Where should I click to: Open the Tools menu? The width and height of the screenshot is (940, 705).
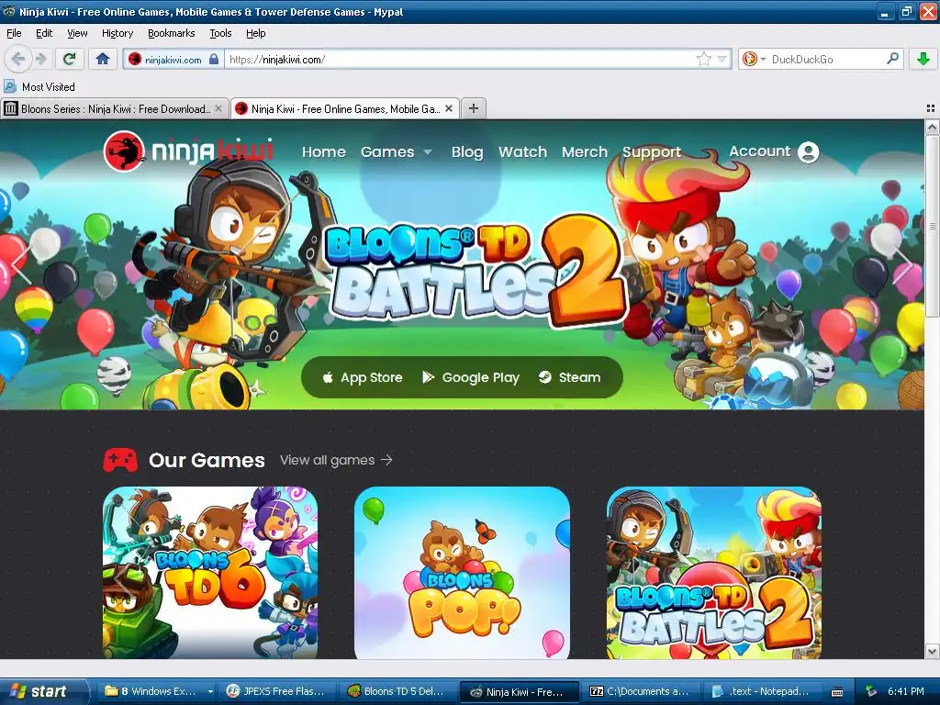pyautogui.click(x=220, y=33)
